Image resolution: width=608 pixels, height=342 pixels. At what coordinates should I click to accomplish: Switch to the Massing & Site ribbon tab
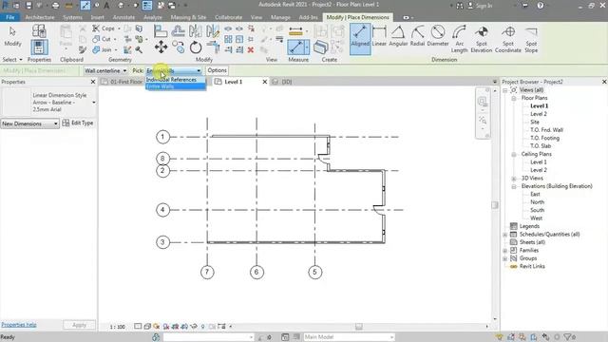click(x=188, y=17)
